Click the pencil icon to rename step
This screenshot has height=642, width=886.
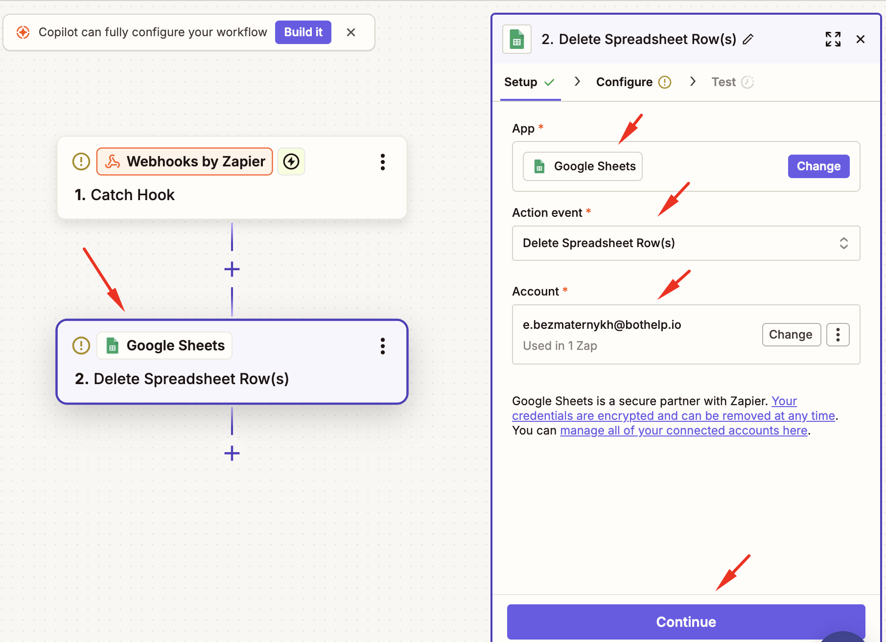click(x=748, y=39)
